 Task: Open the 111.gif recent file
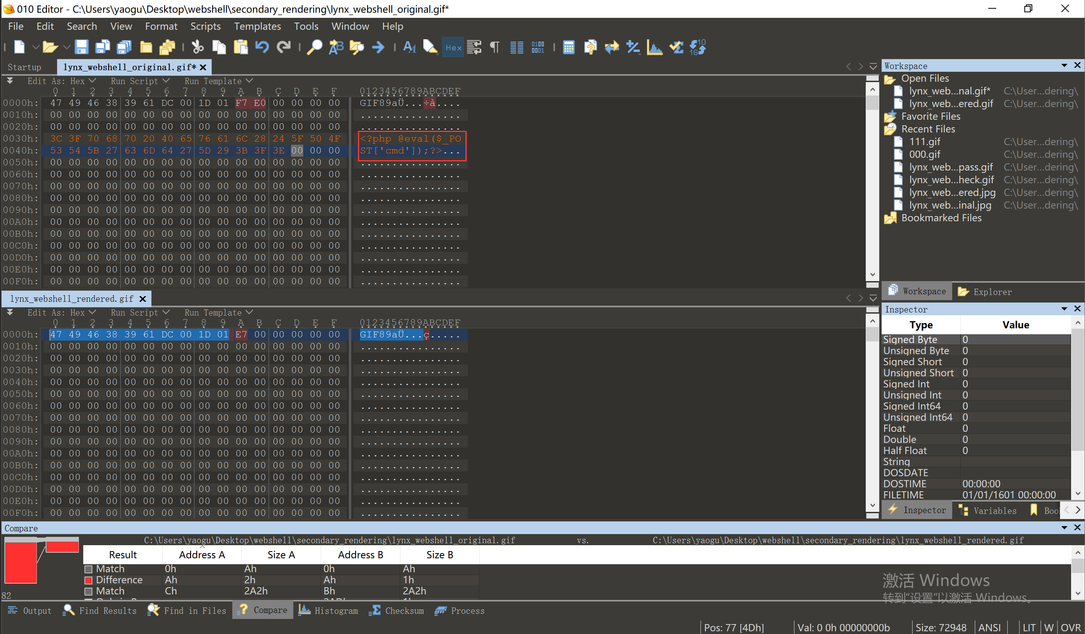[924, 142]
